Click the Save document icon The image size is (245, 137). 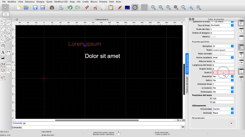35,7
